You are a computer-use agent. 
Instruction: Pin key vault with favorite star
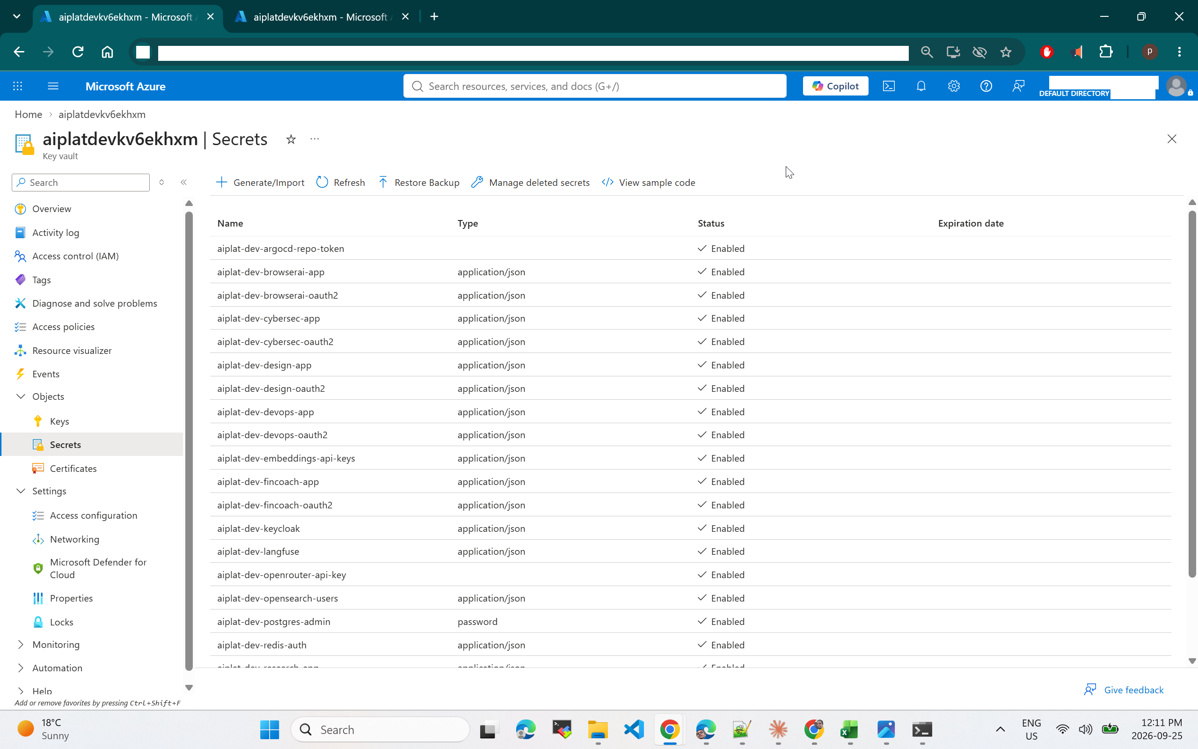pyautogui.click(x=291, y=139)
